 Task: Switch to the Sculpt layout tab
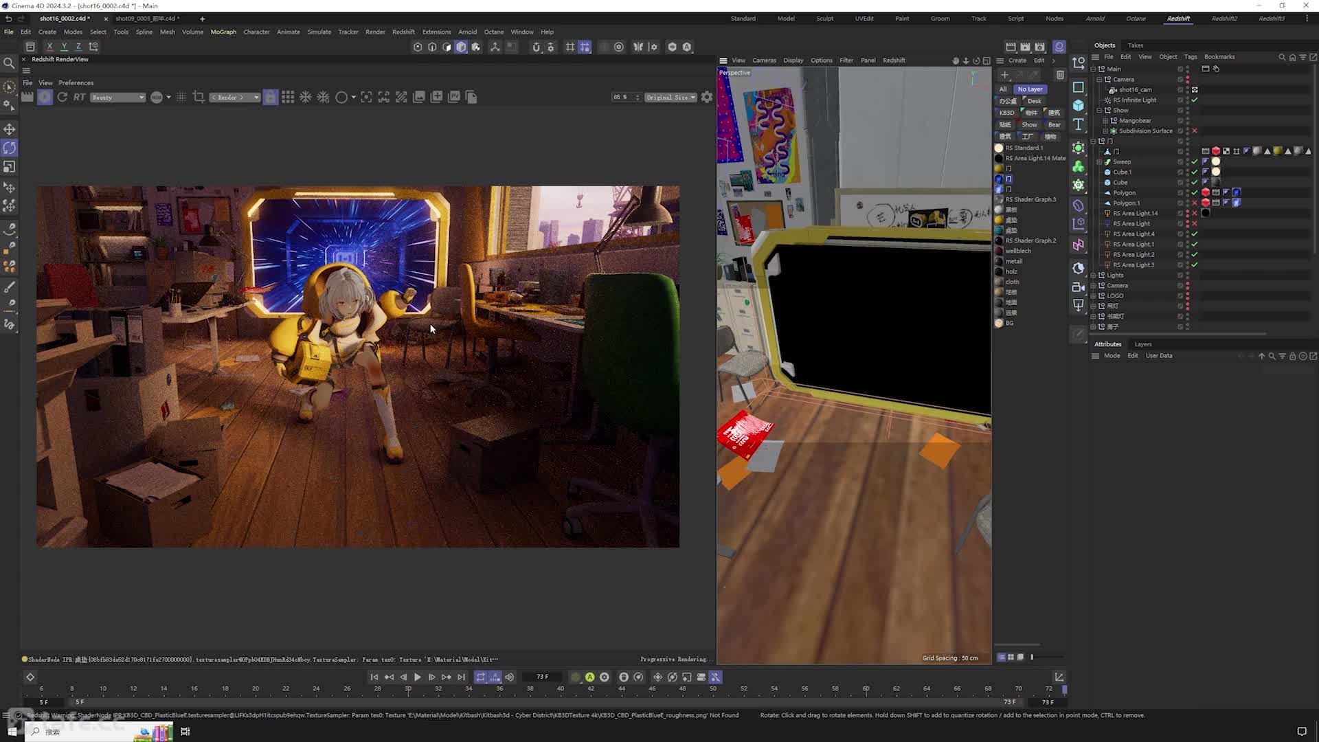click(x=825, y=19)
